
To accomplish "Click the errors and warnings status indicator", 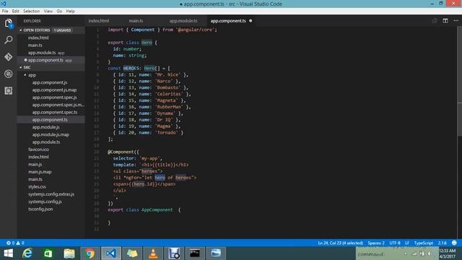I will (x=15, y=243).
